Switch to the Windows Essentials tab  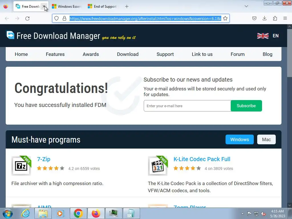[x=67, y=7]
